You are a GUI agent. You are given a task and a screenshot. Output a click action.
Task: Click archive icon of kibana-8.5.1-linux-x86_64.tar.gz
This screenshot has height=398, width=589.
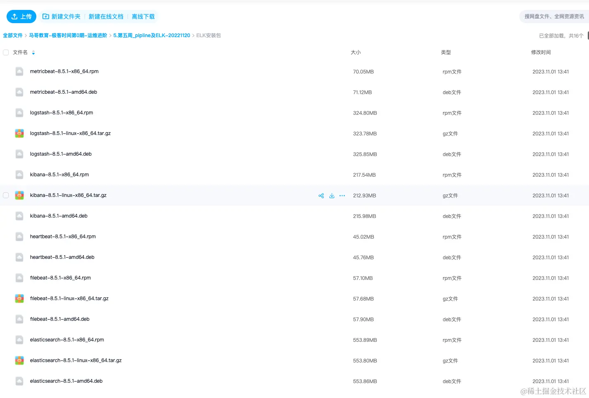coord(19,195)
